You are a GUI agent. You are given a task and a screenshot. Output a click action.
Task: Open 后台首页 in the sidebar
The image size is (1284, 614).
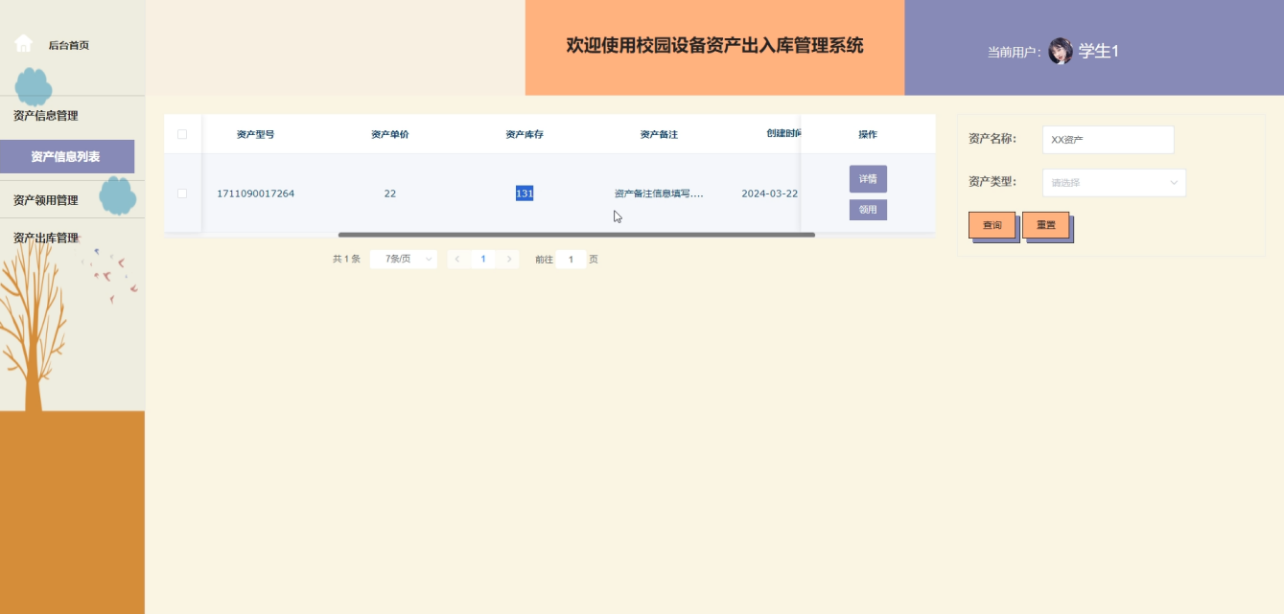tap(69, 45)
